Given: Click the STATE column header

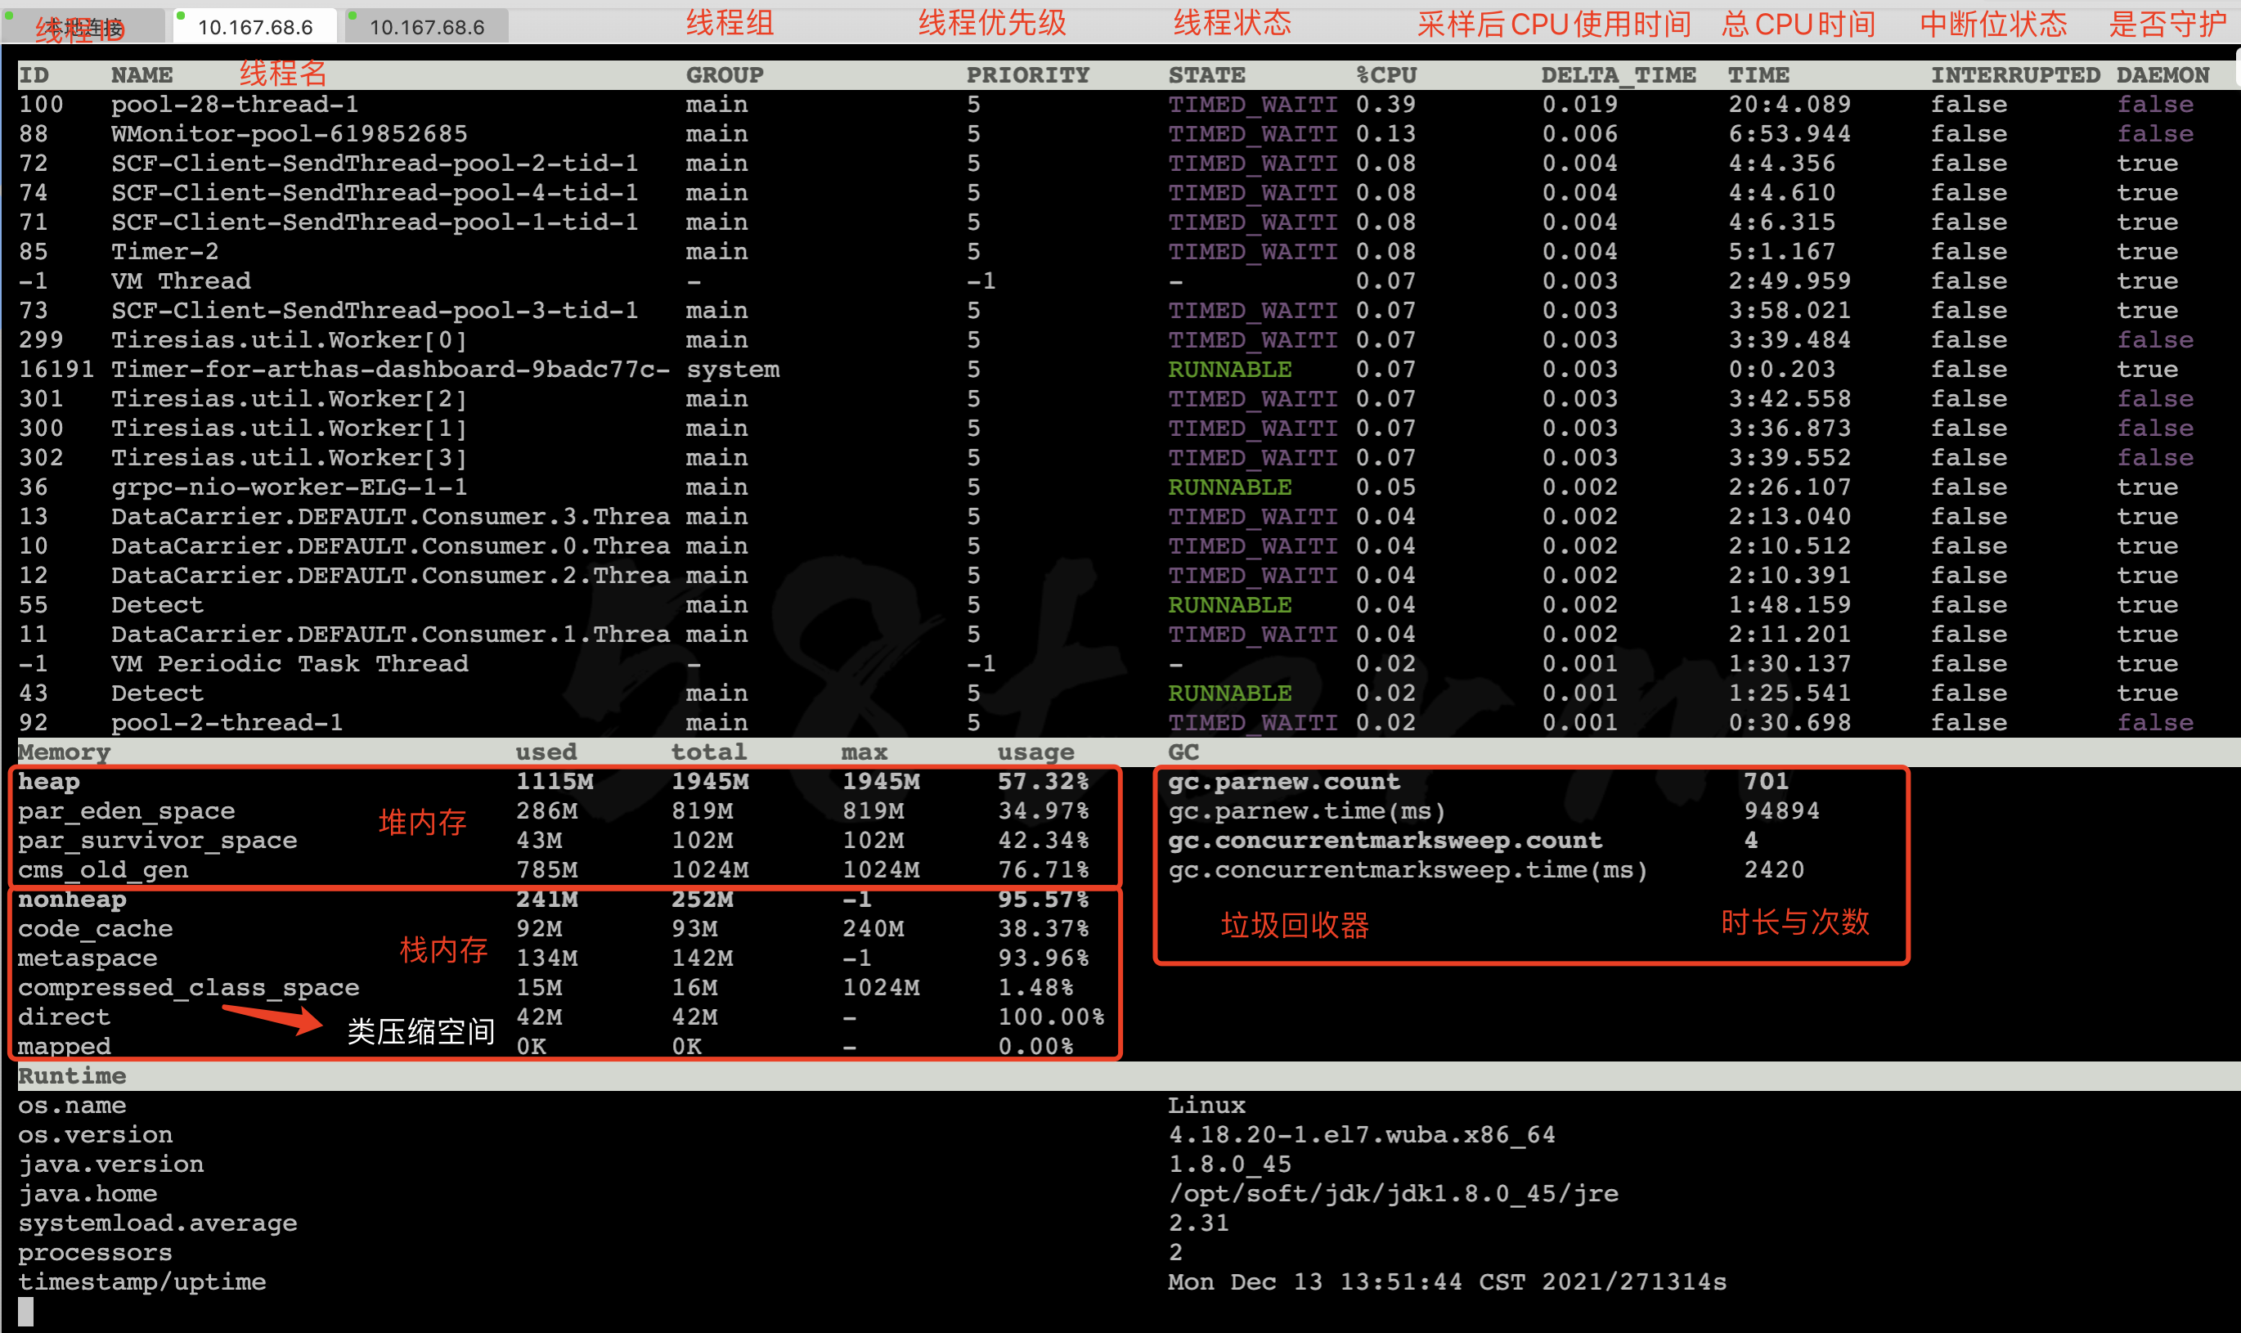Looking at the screenshot, I should tap(1206, 74).
